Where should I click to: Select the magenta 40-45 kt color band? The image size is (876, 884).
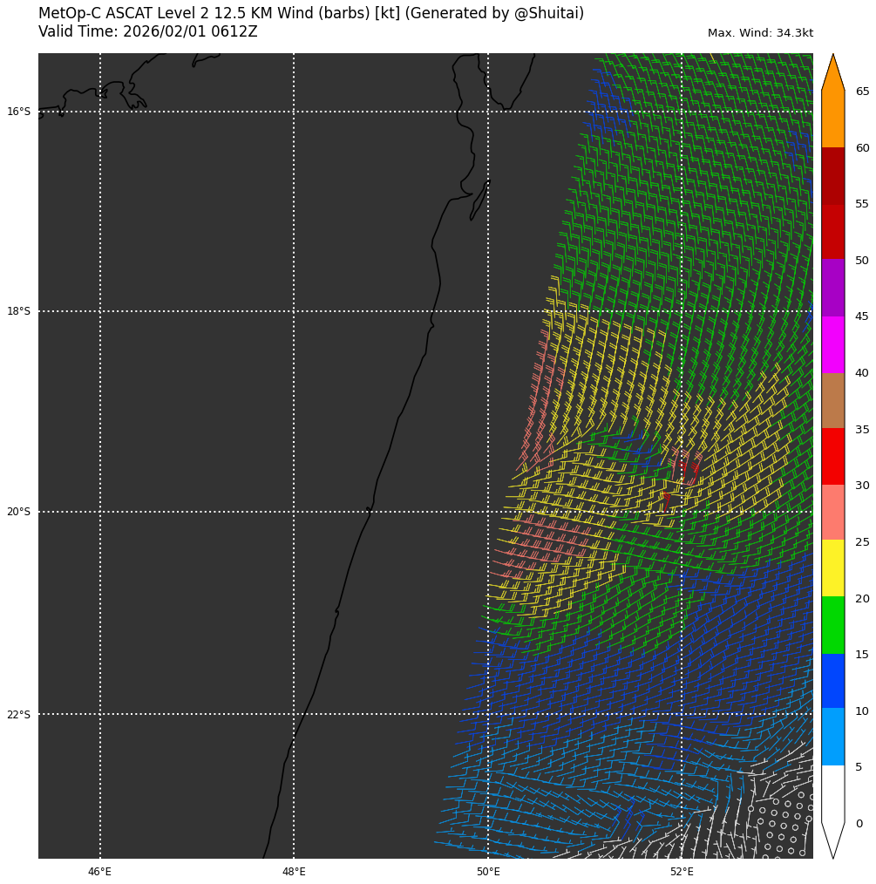coord(832,344)
